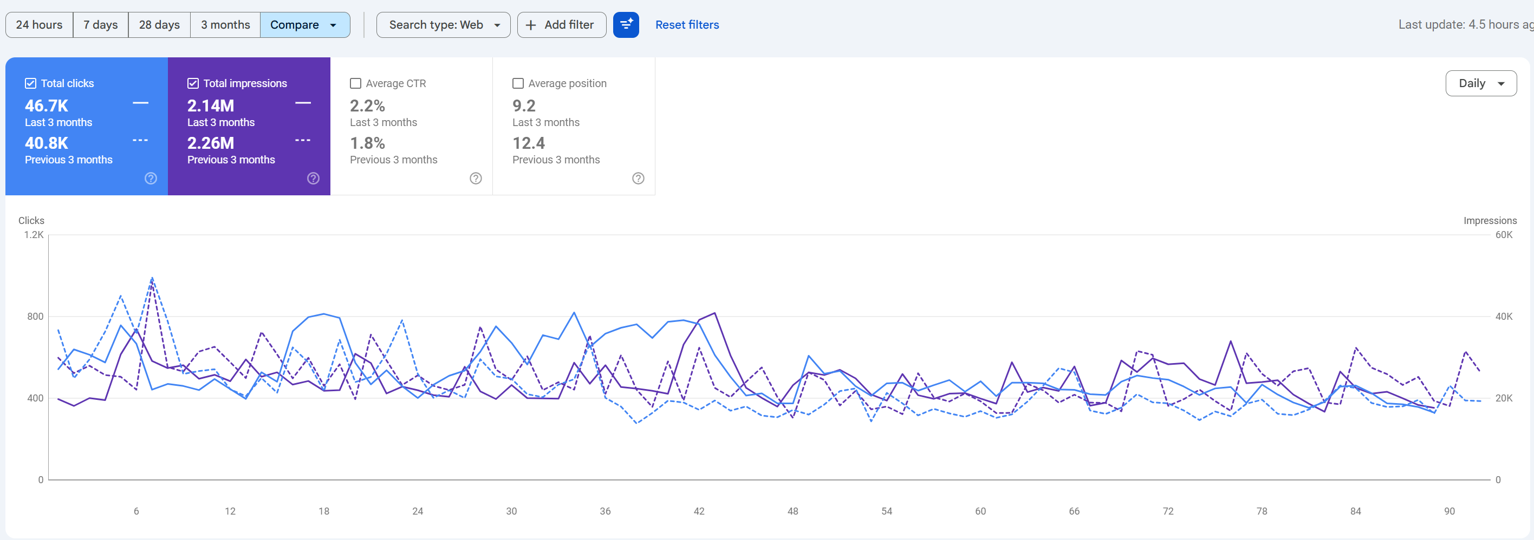
Task: Click day 42 label on chart axis
Action: (699, 511)
